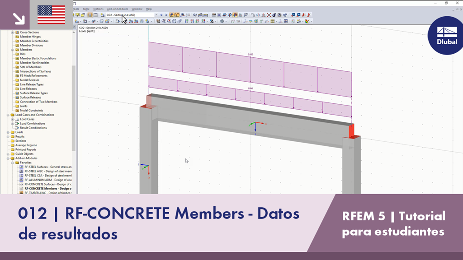Toggle the highlighted display icon in the top toolbar

235,15
